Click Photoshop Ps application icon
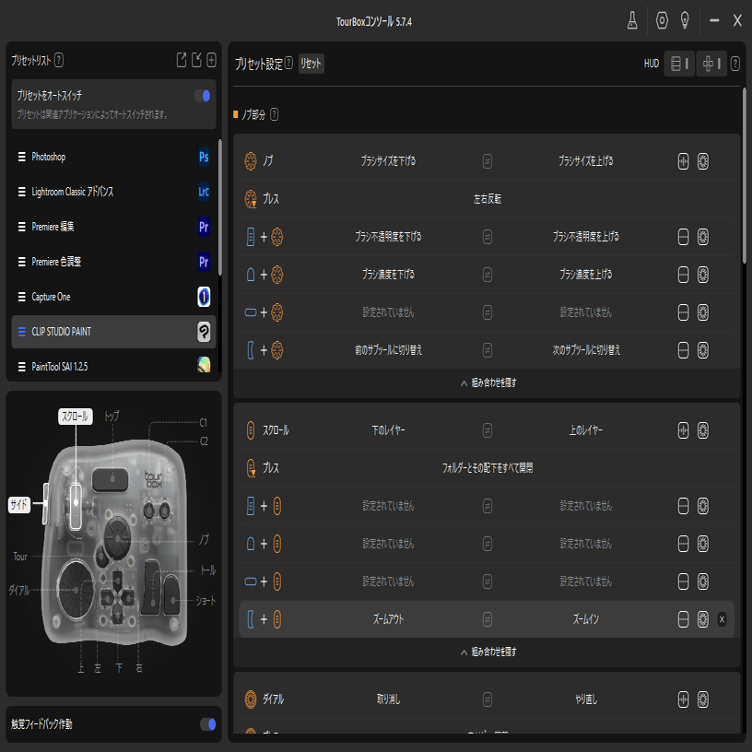The width and height of the screenshot is (752, 752). pyautogui.click(x=204, y=157)
